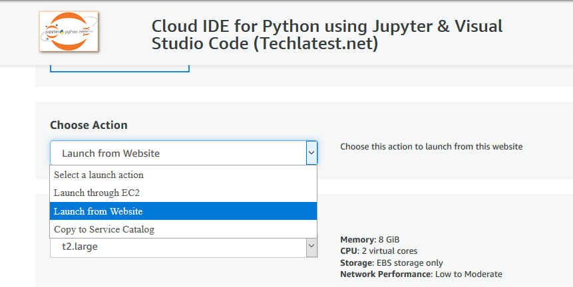Click the 'Storage: EBS storage only' line
This screenshot has height=287, width=573.
click(x=391, y=262)
